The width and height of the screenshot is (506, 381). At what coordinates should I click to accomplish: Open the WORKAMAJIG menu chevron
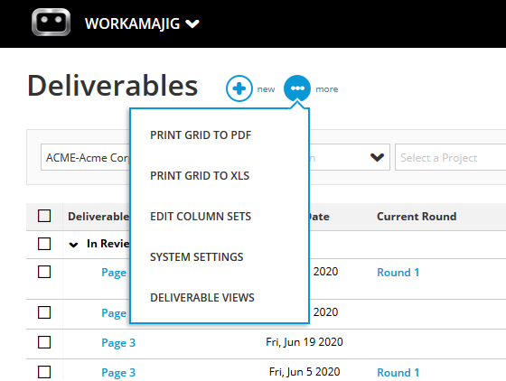(192, 23)
